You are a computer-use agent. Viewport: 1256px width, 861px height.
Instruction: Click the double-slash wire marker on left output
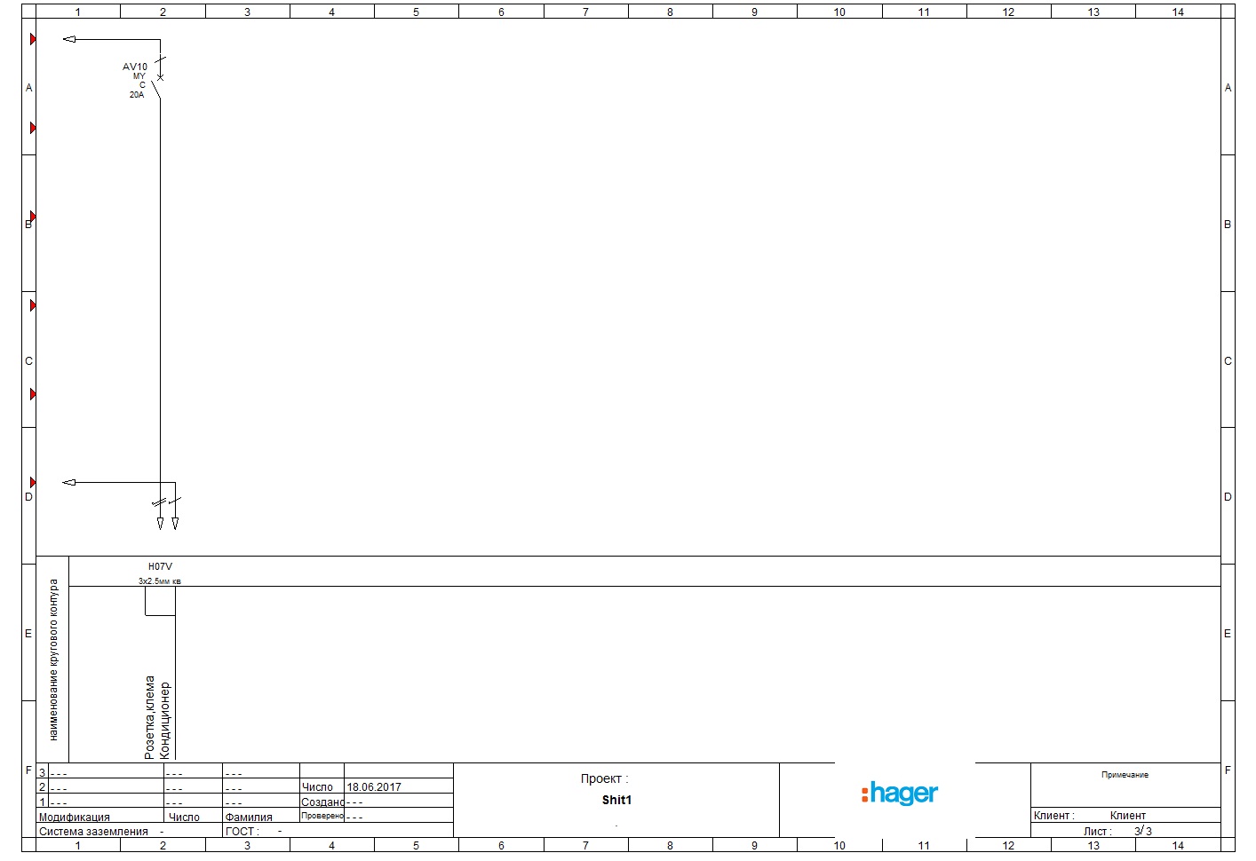click(x=159, y=503)
